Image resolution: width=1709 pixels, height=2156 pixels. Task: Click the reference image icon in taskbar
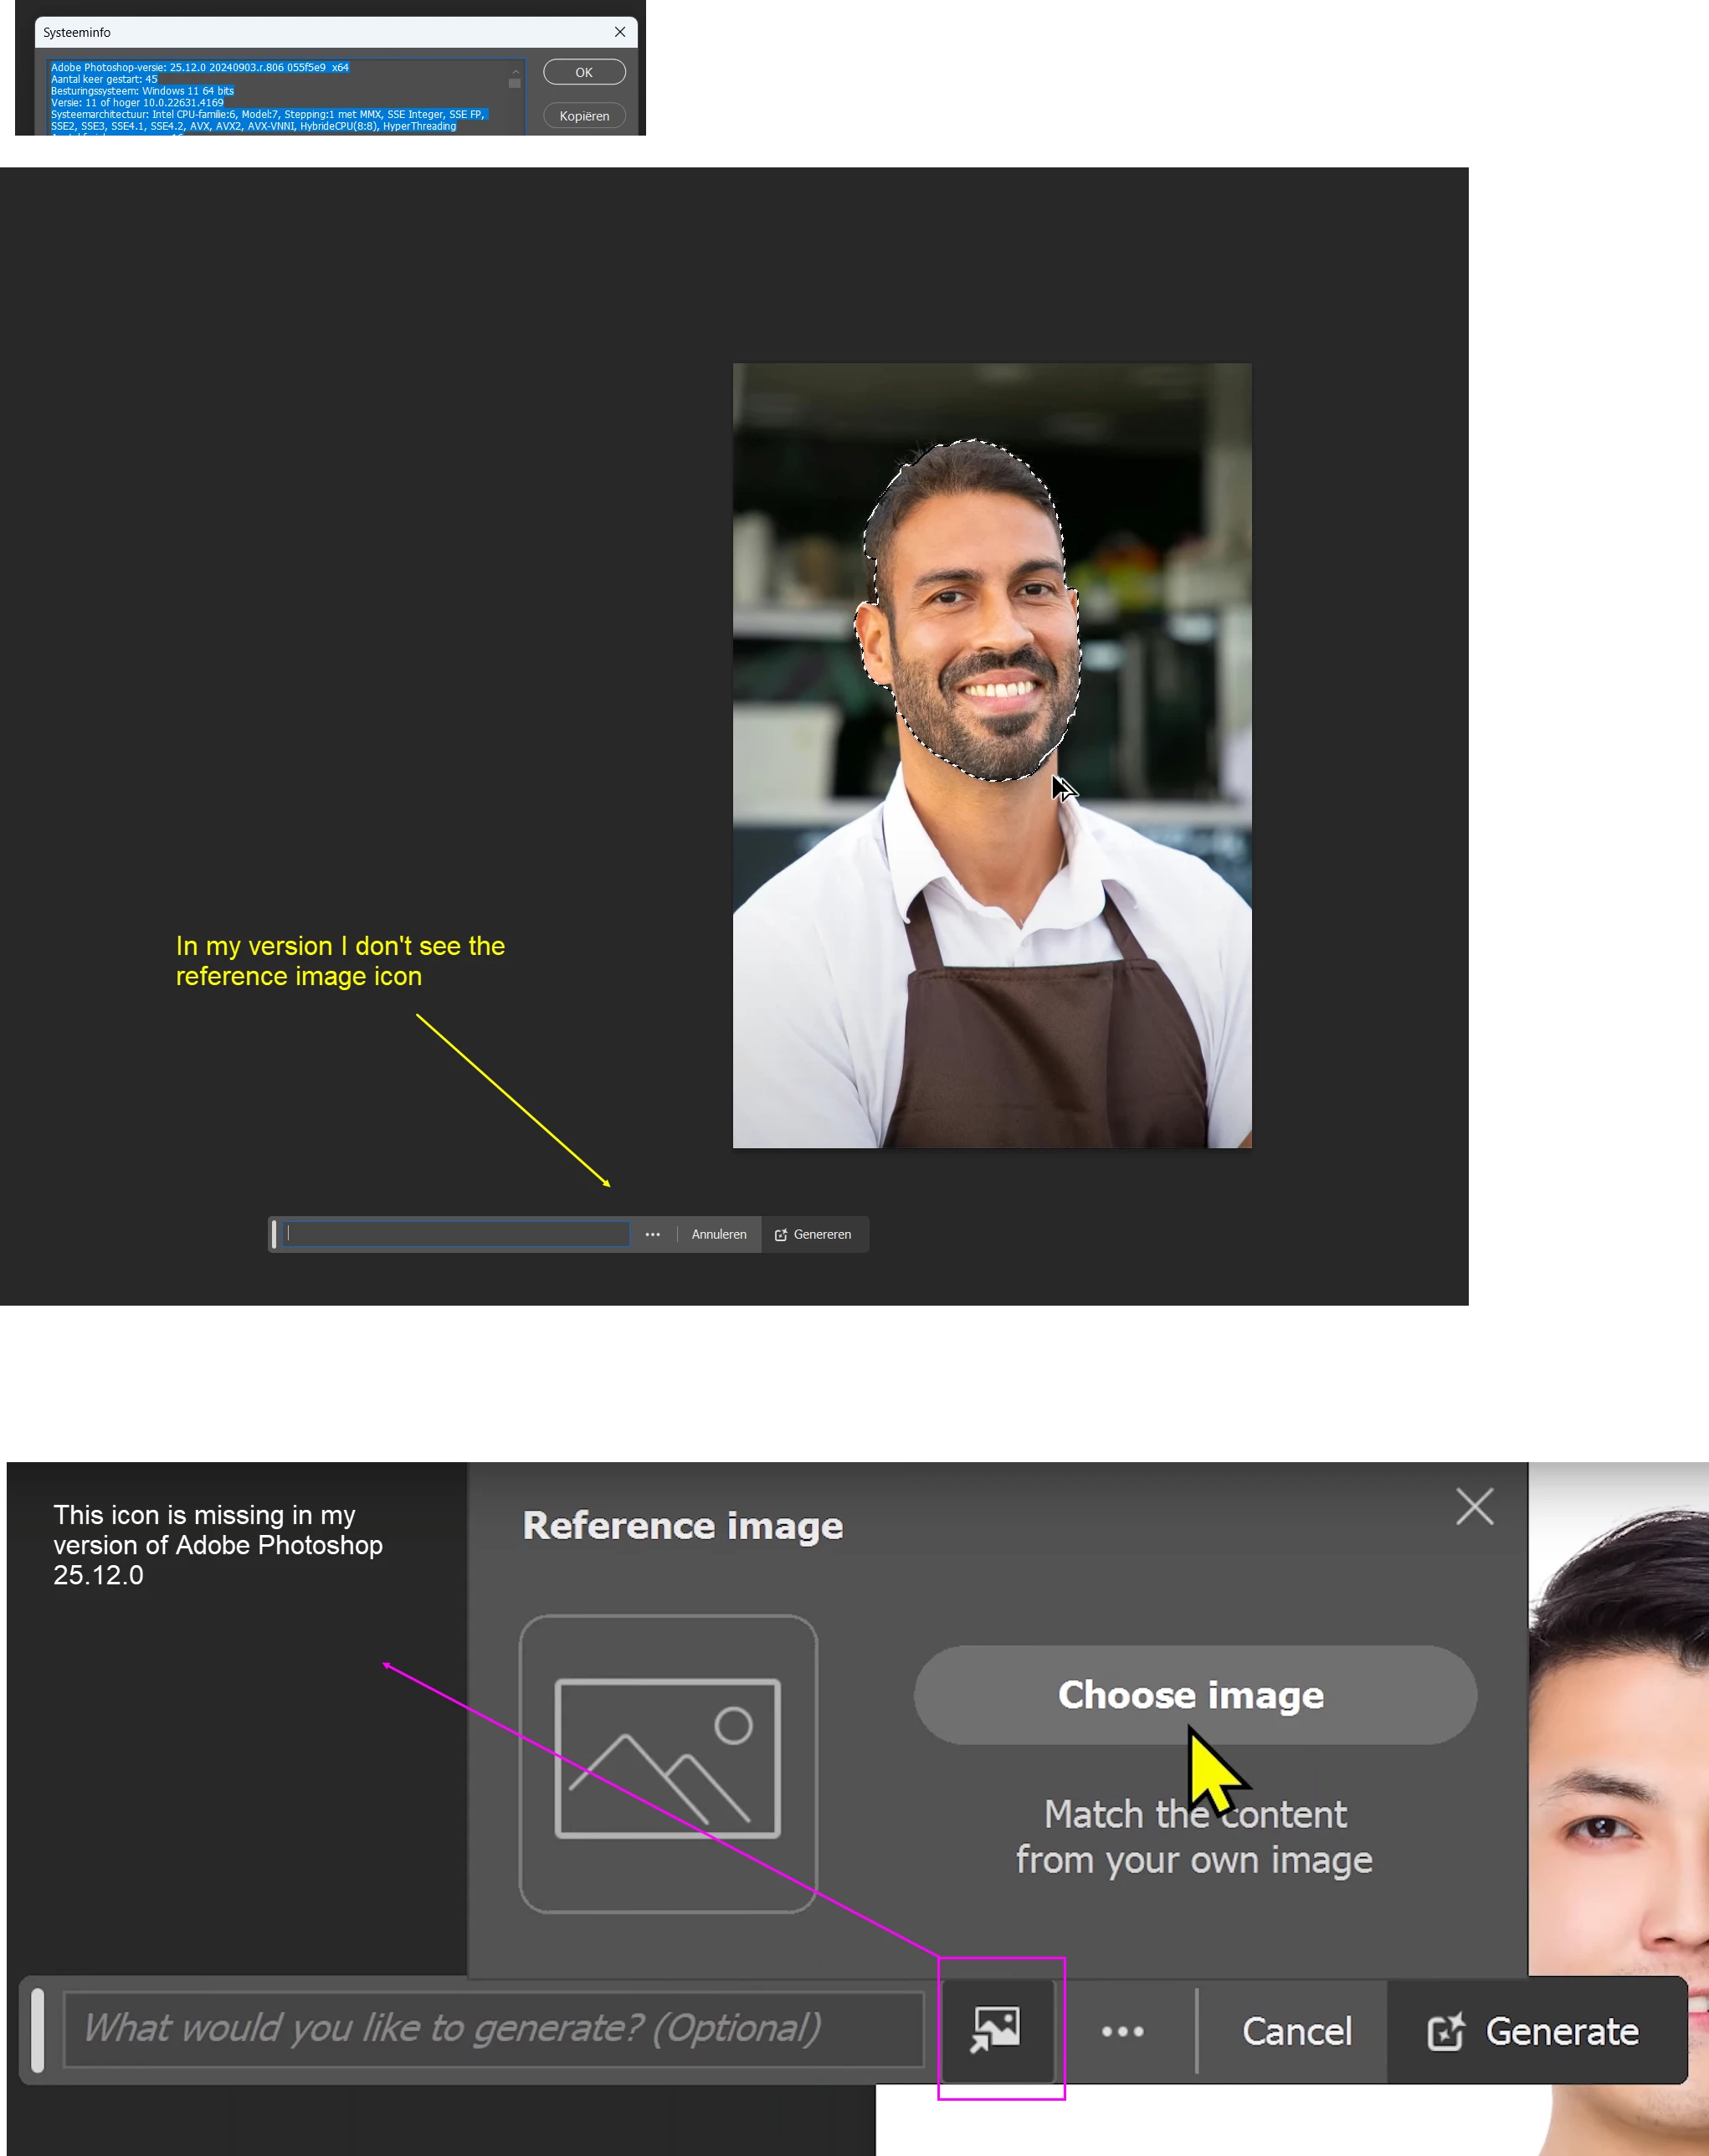pyautogui.click(x=996, y=2030)
